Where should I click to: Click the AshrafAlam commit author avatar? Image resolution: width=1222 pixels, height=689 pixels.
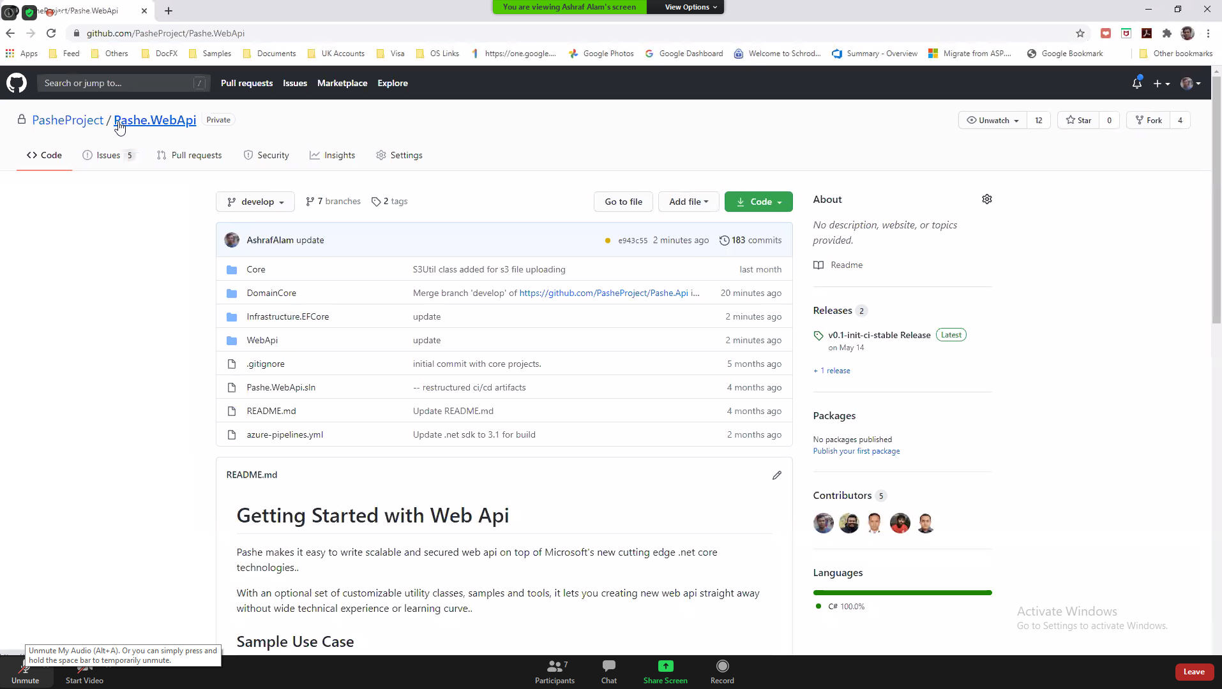[x=232, y=240]
